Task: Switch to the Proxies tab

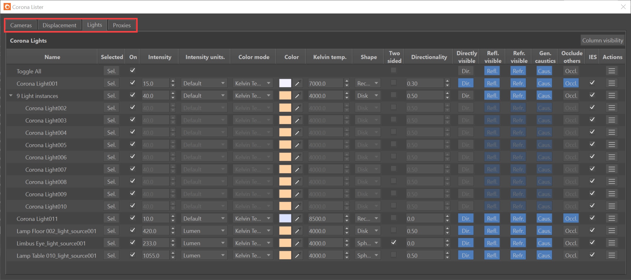Action: [122, 25]
